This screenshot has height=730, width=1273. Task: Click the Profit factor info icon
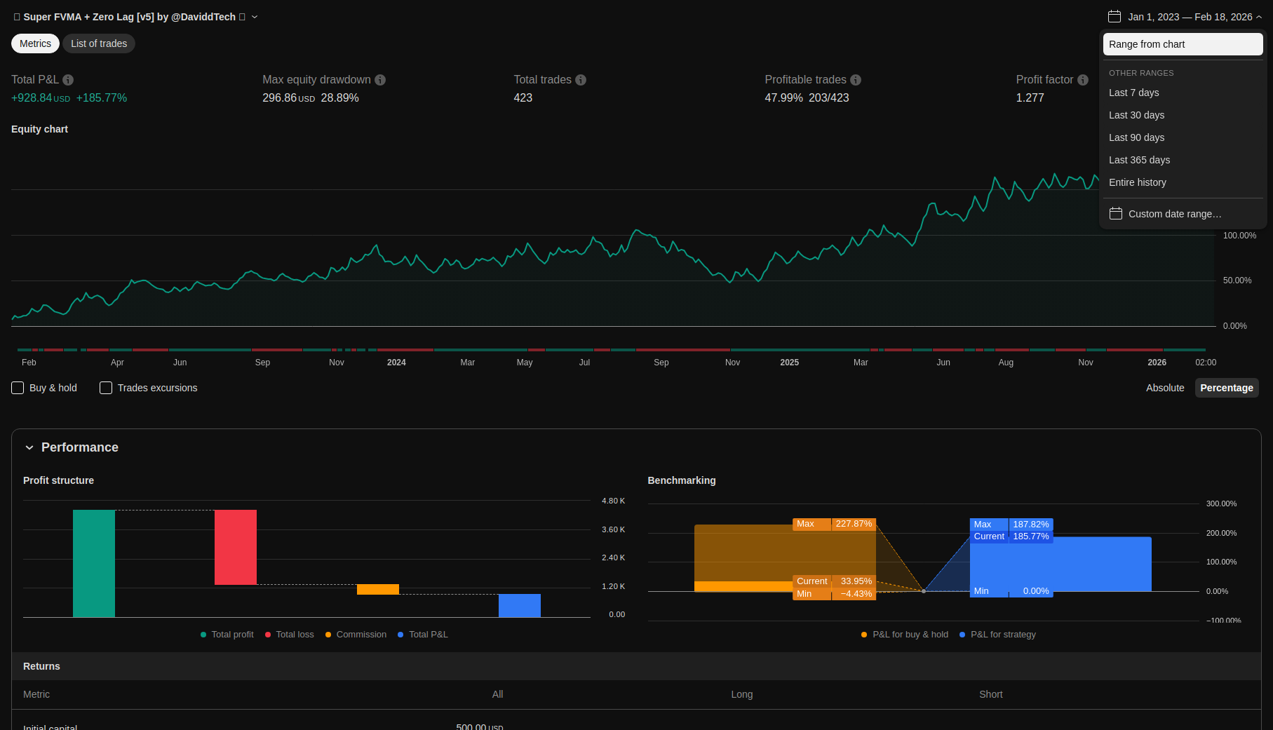pos(1083,80)
